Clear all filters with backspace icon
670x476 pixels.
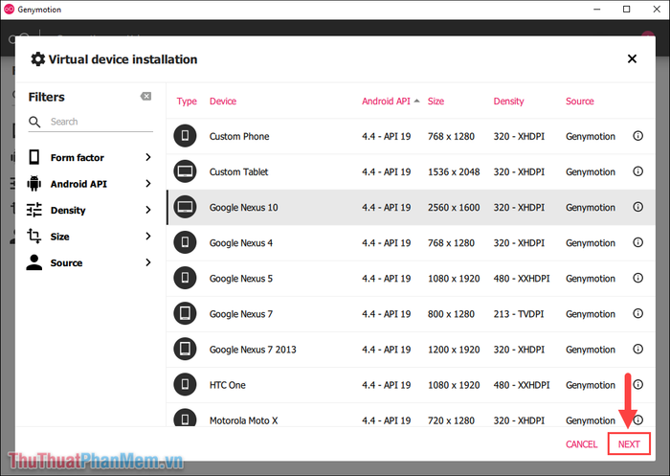click(x=145, y=96)
